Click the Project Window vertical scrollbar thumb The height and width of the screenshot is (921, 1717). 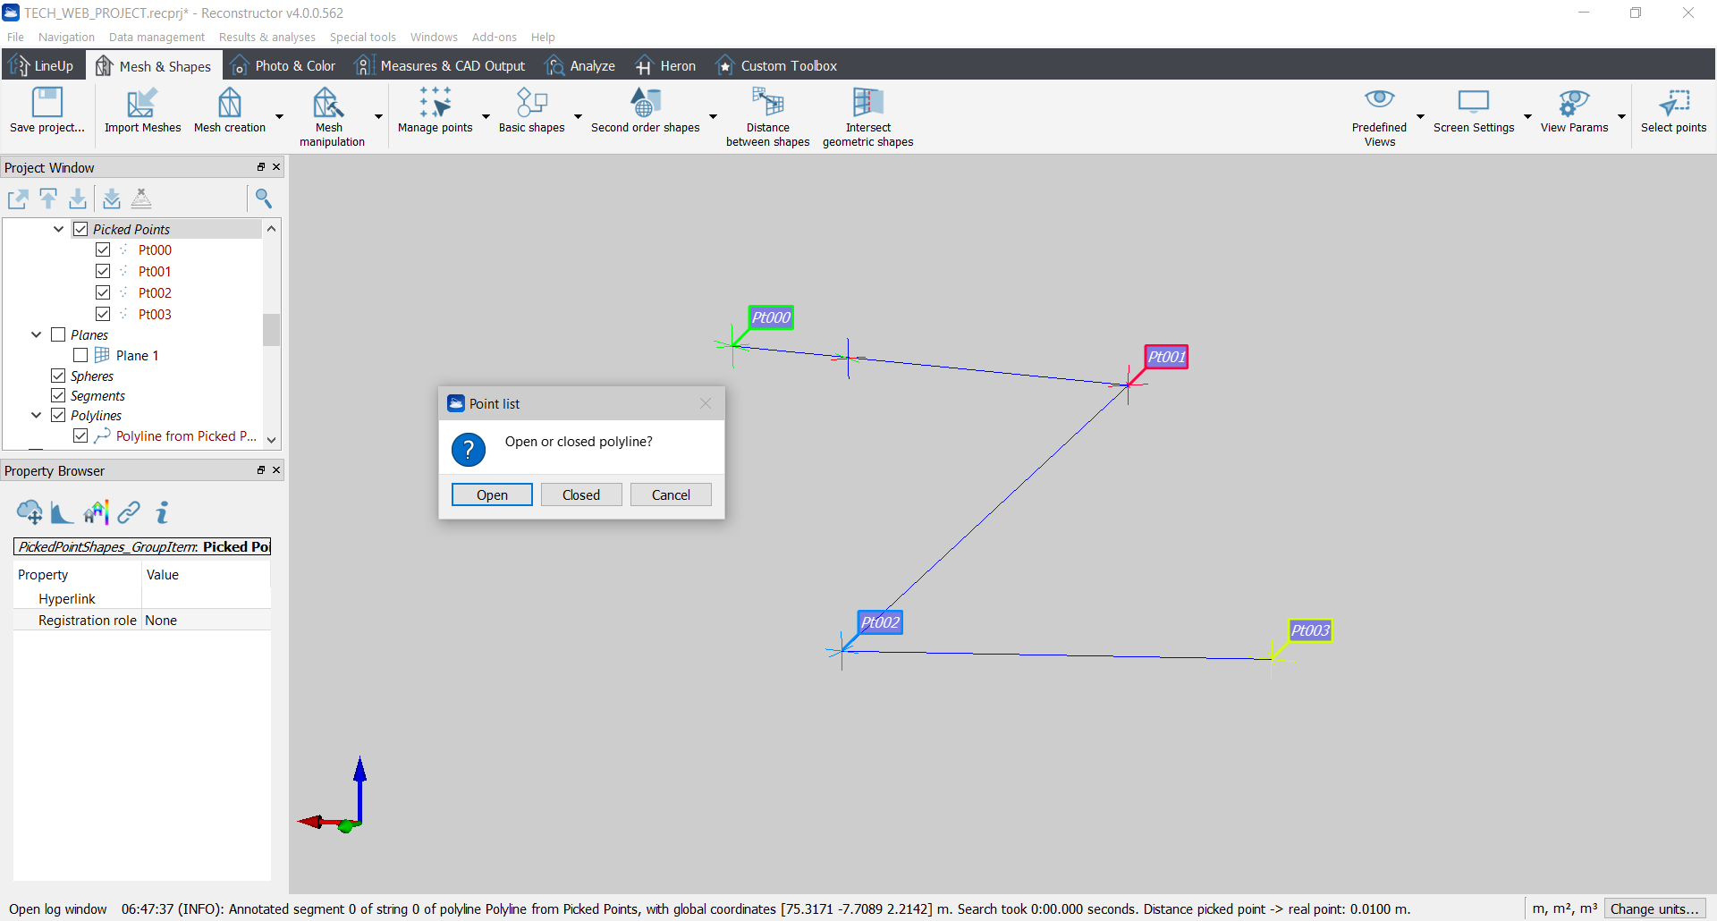271,329
